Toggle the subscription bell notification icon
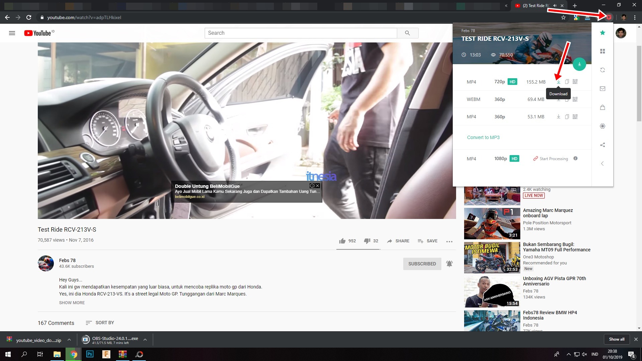 coord(449,264)
